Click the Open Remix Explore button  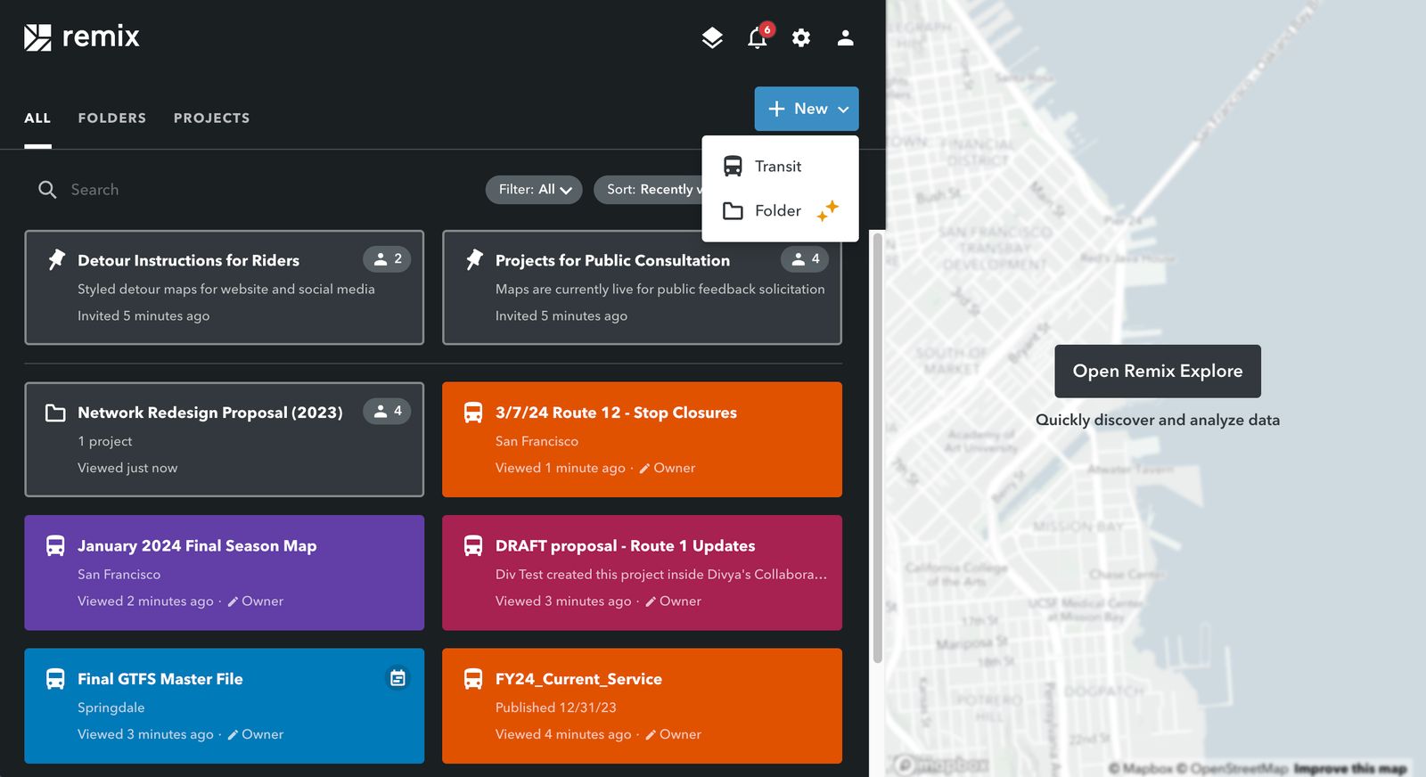[1158, 371]
